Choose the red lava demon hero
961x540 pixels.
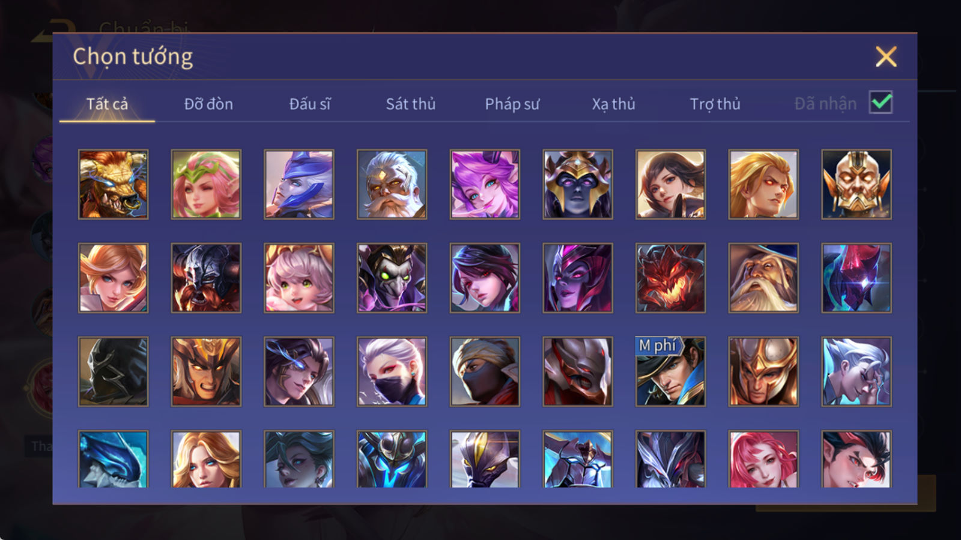coord(670,278)
